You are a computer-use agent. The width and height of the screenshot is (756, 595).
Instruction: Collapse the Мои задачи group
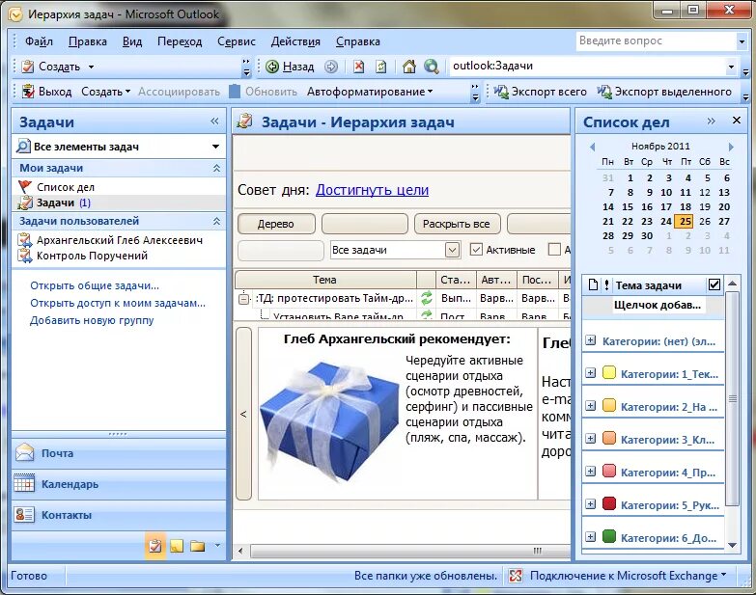pyautogui.click(x=216, y=168)
